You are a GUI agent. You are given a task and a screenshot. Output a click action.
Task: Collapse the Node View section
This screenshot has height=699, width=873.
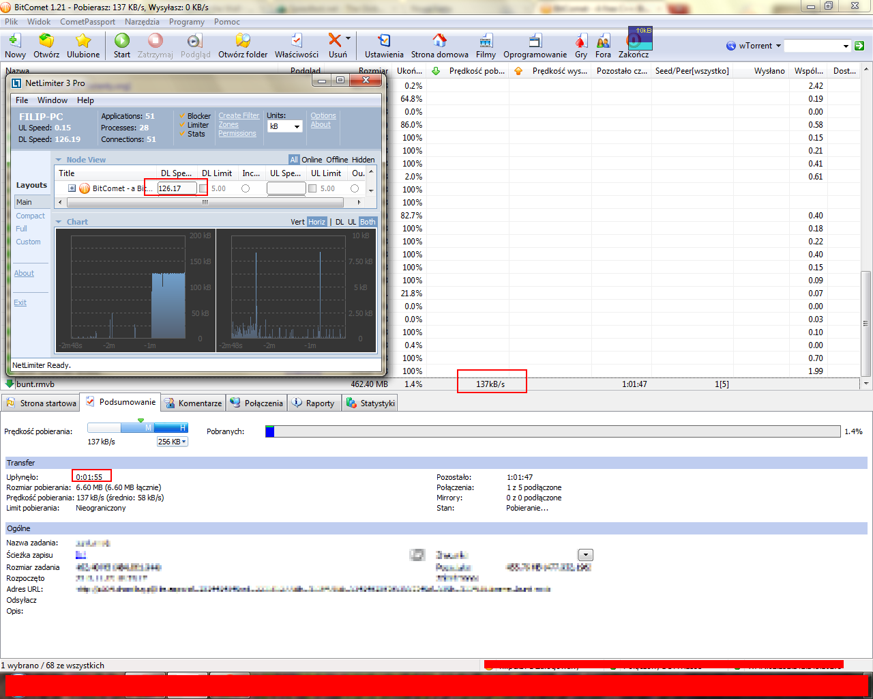click(59, 160)
